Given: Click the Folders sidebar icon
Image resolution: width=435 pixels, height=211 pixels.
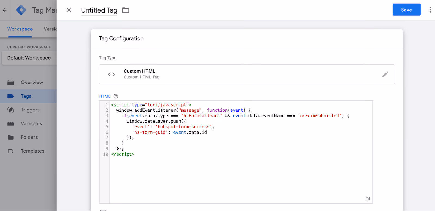Looking at the screenshot, I should (11, 137).
